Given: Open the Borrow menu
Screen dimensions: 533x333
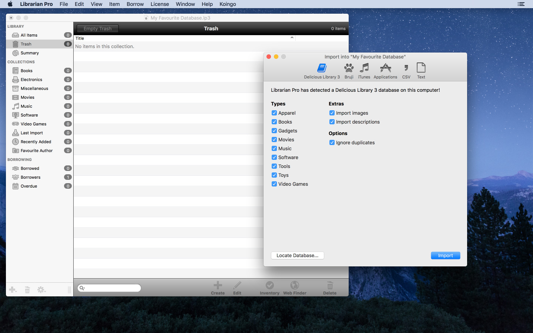Looking at the screenshot, I should (x=135, y=4).
